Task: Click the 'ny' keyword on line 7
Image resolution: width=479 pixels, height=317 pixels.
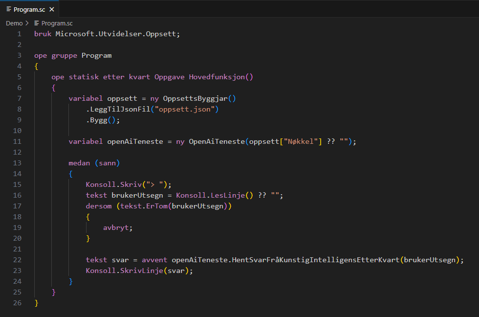Action: click(x=154, y=98)
